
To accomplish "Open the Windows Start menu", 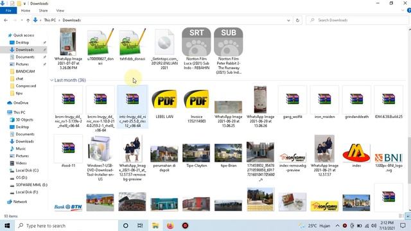I will coord(7,226).
